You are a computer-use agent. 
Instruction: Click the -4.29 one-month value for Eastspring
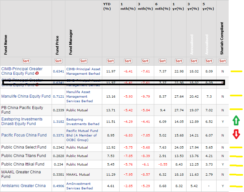[x=128, y=122]
